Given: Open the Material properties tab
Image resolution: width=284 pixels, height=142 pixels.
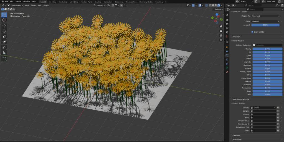Looking at the screenshot, I should pos(227,72).
